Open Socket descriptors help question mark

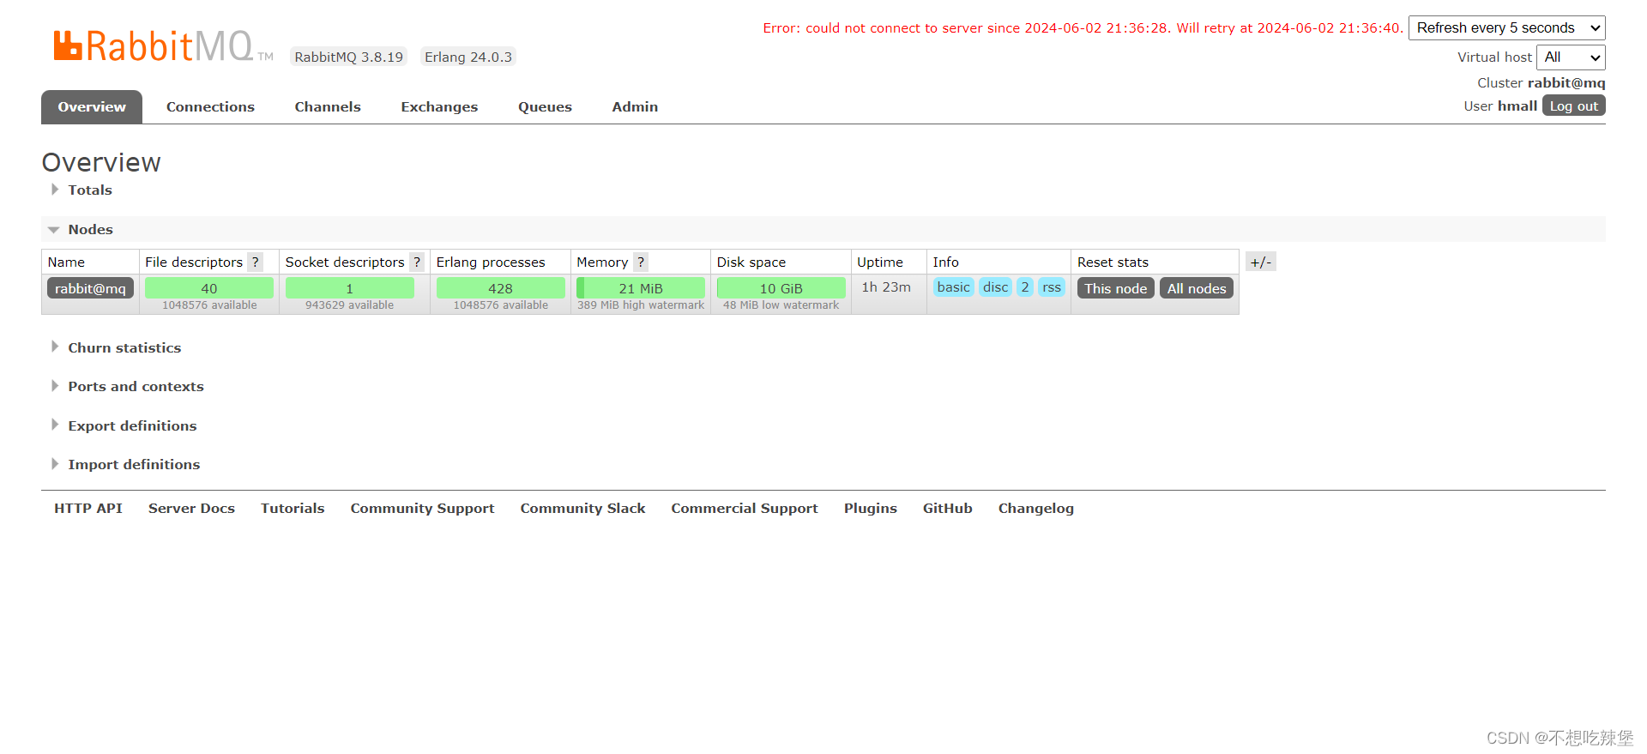pos(417,262)
